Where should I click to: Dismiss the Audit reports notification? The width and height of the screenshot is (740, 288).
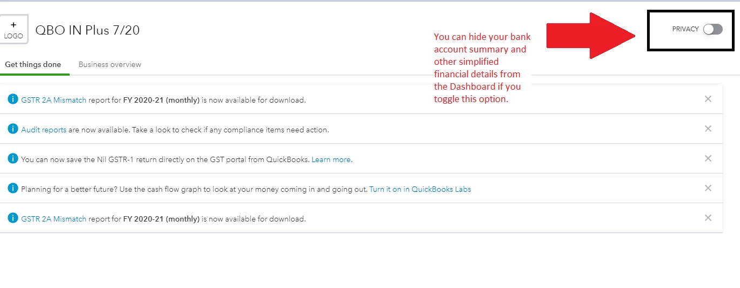[x=708, y=129]
